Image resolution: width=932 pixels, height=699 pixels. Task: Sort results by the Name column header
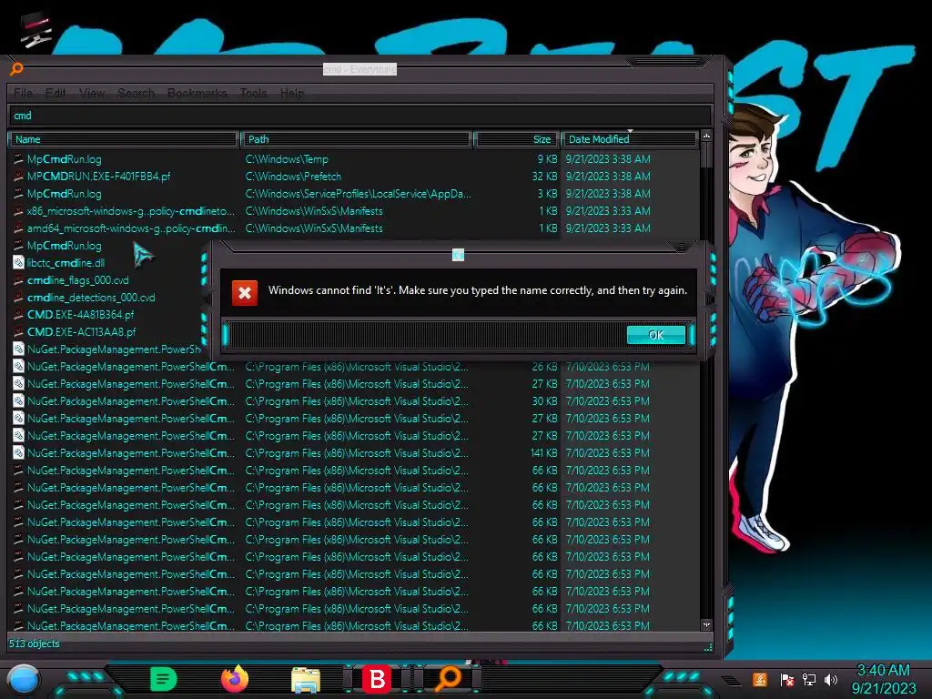124,139
